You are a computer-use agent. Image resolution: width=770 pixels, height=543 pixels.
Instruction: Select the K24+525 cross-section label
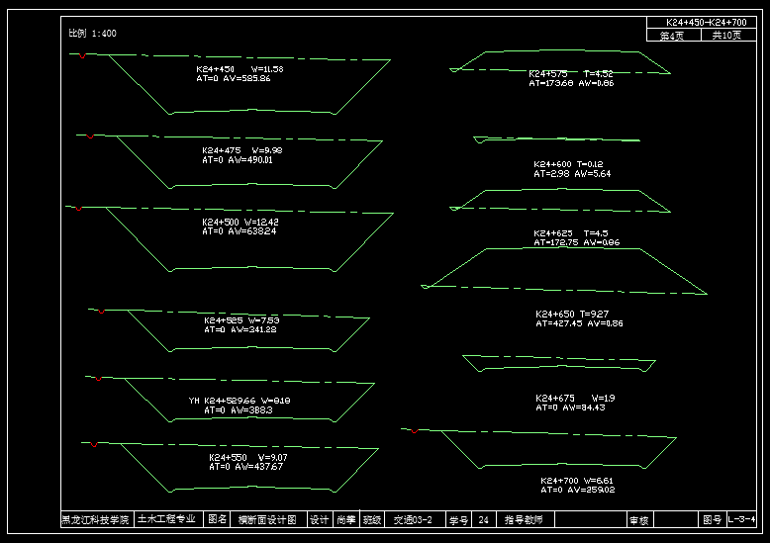pos(241,320)
